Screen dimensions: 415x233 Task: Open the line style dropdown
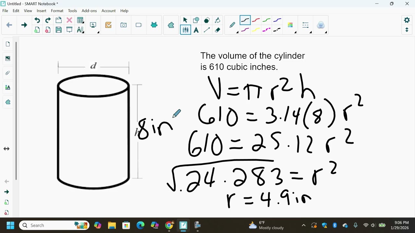pos(306,25)
